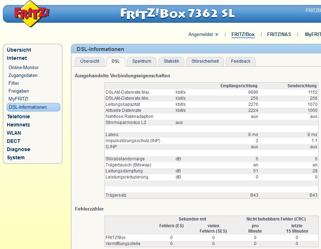Open the FRITZ!NAS link
The width and height of the screenshot is (321, 249).
(279, 34)
